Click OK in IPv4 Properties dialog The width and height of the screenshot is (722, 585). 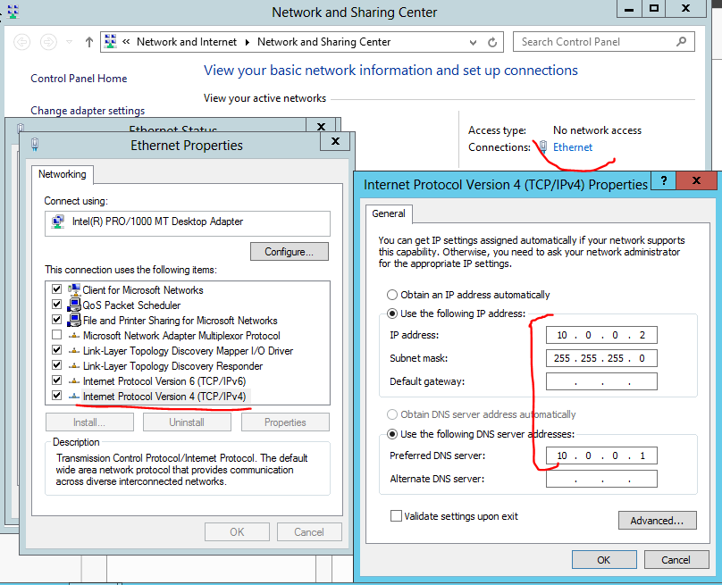(604, 560)
